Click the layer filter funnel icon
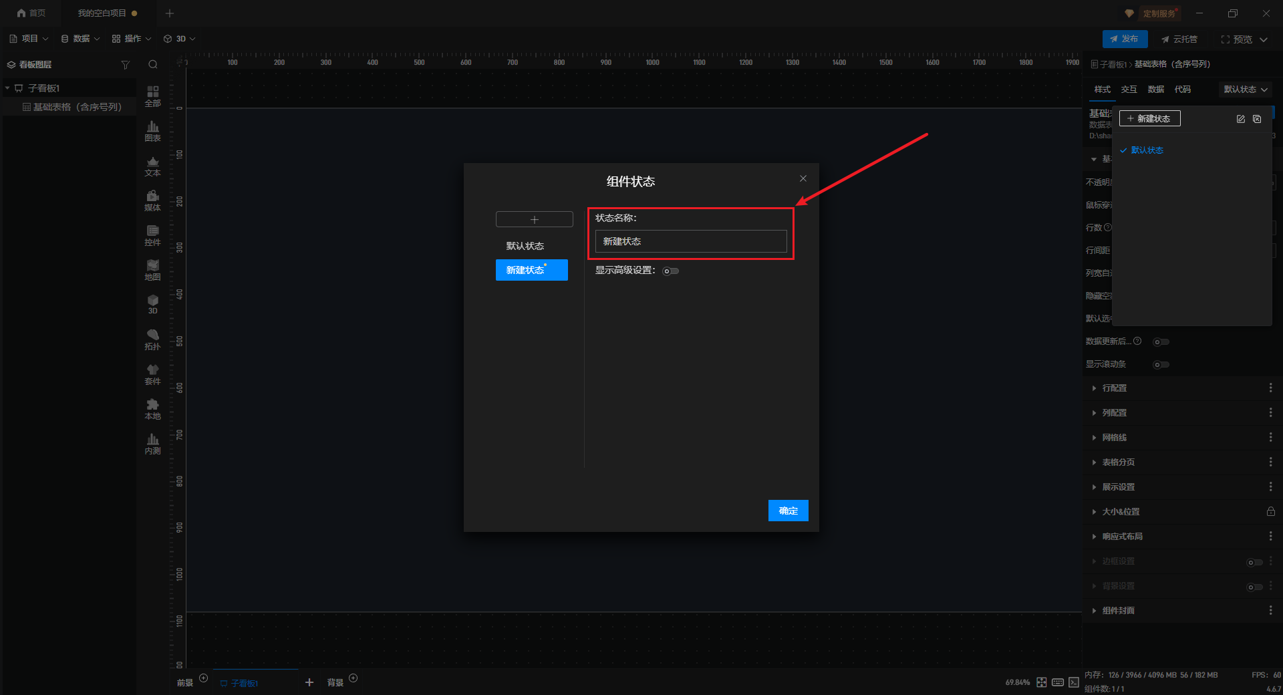Screen dimensions: 1283x695 tap(125, 65)
